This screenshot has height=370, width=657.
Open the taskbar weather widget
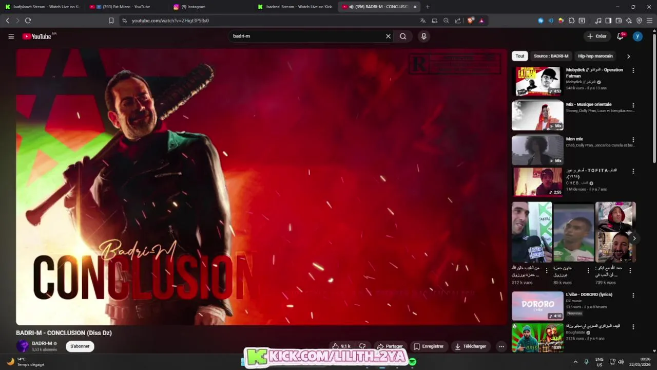click(x=26, y=362)
